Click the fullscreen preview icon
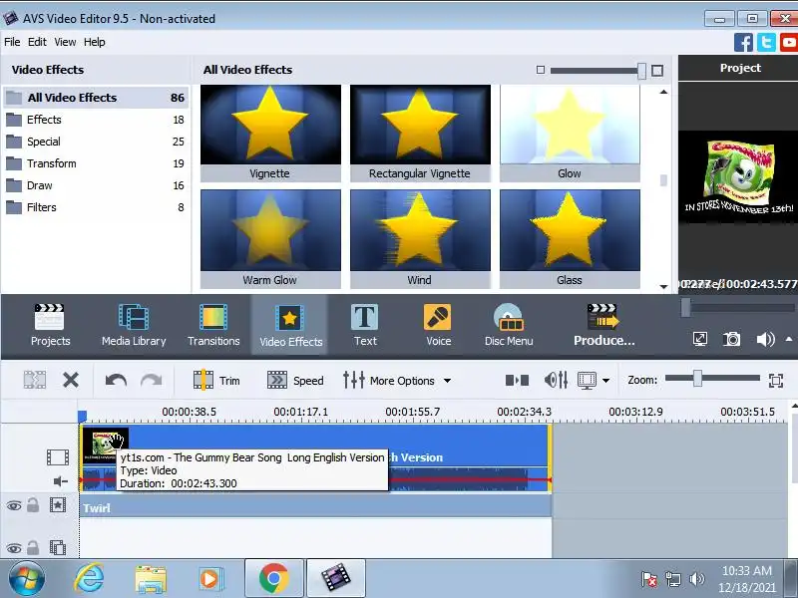Screen dimensions: 798x598 [x=700, y=339]
